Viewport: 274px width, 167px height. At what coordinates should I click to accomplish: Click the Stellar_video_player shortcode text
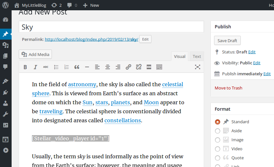tap(71, 138)
